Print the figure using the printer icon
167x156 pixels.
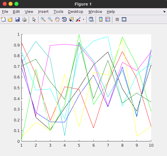24,19
